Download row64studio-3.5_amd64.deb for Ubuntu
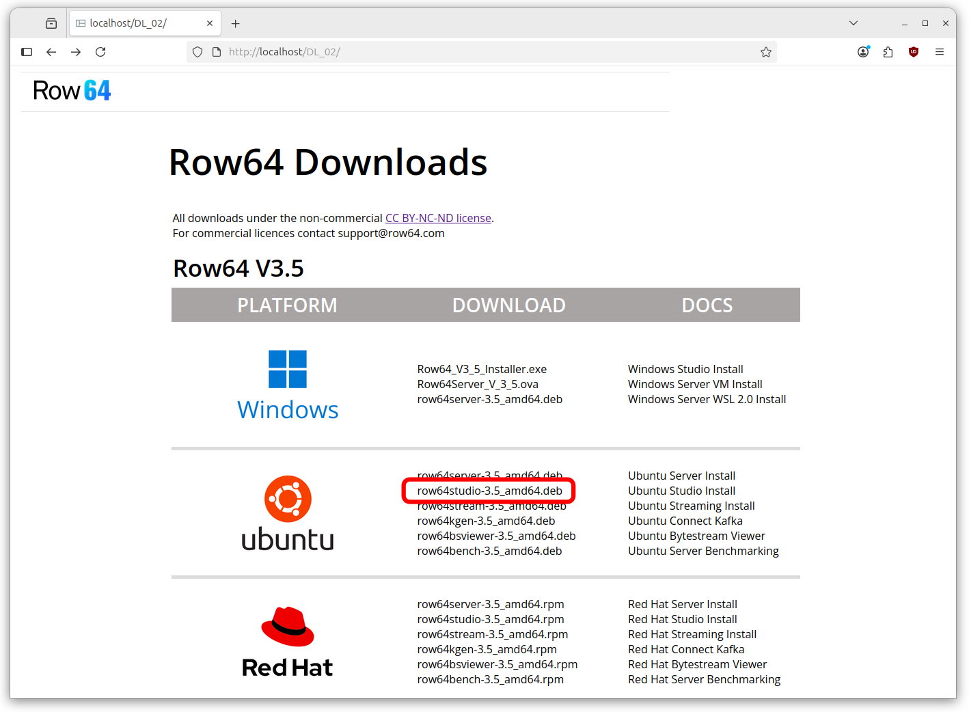 point(489,491)
